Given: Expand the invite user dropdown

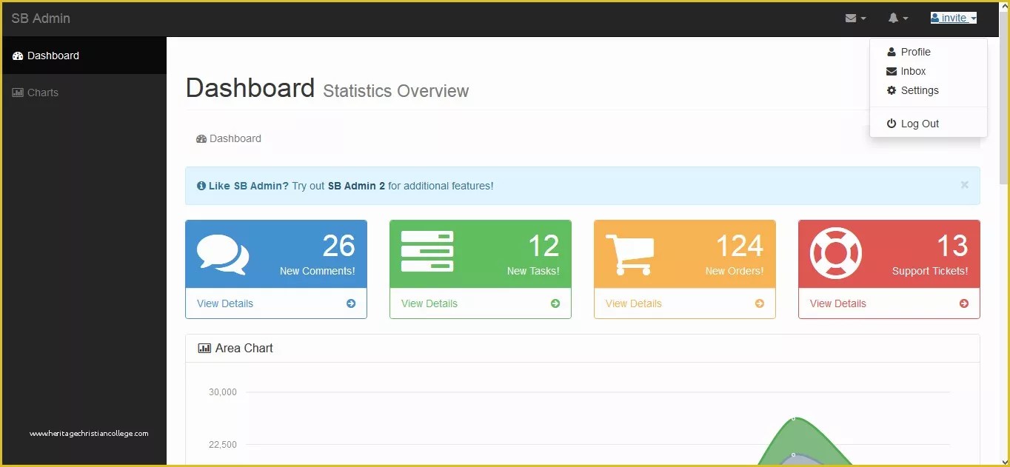Looking at the screenshot, I should coord(953,17).
